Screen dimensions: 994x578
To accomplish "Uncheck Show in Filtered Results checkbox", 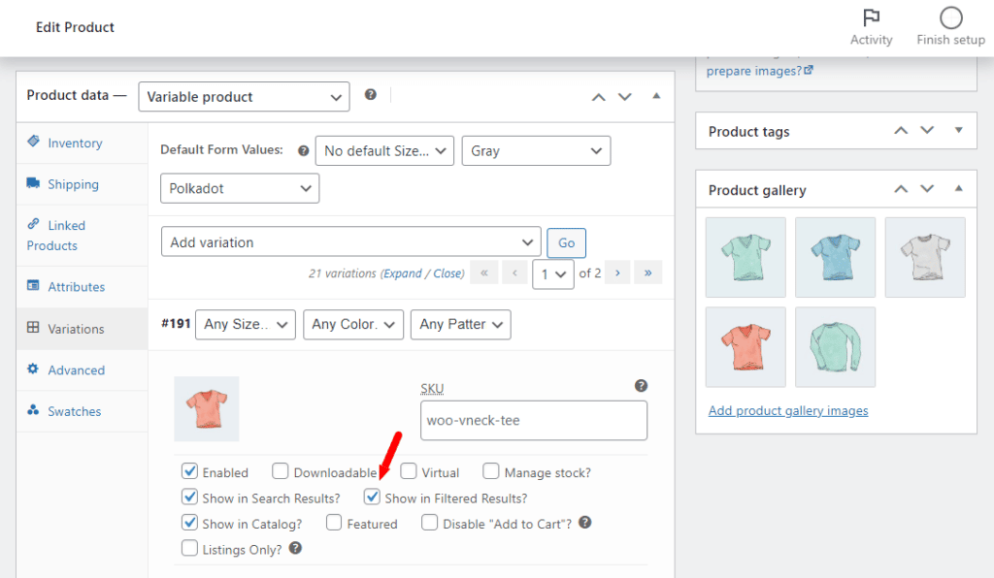I will 372,498.
